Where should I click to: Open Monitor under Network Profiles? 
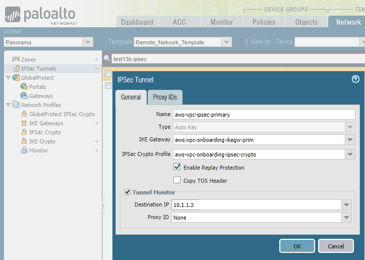38,150
